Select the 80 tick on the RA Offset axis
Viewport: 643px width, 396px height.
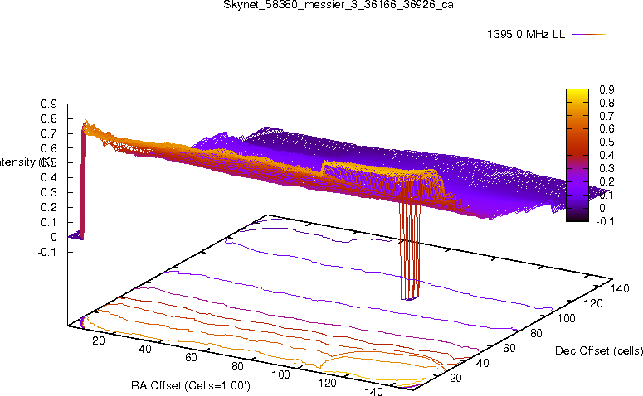click(237, 365)
